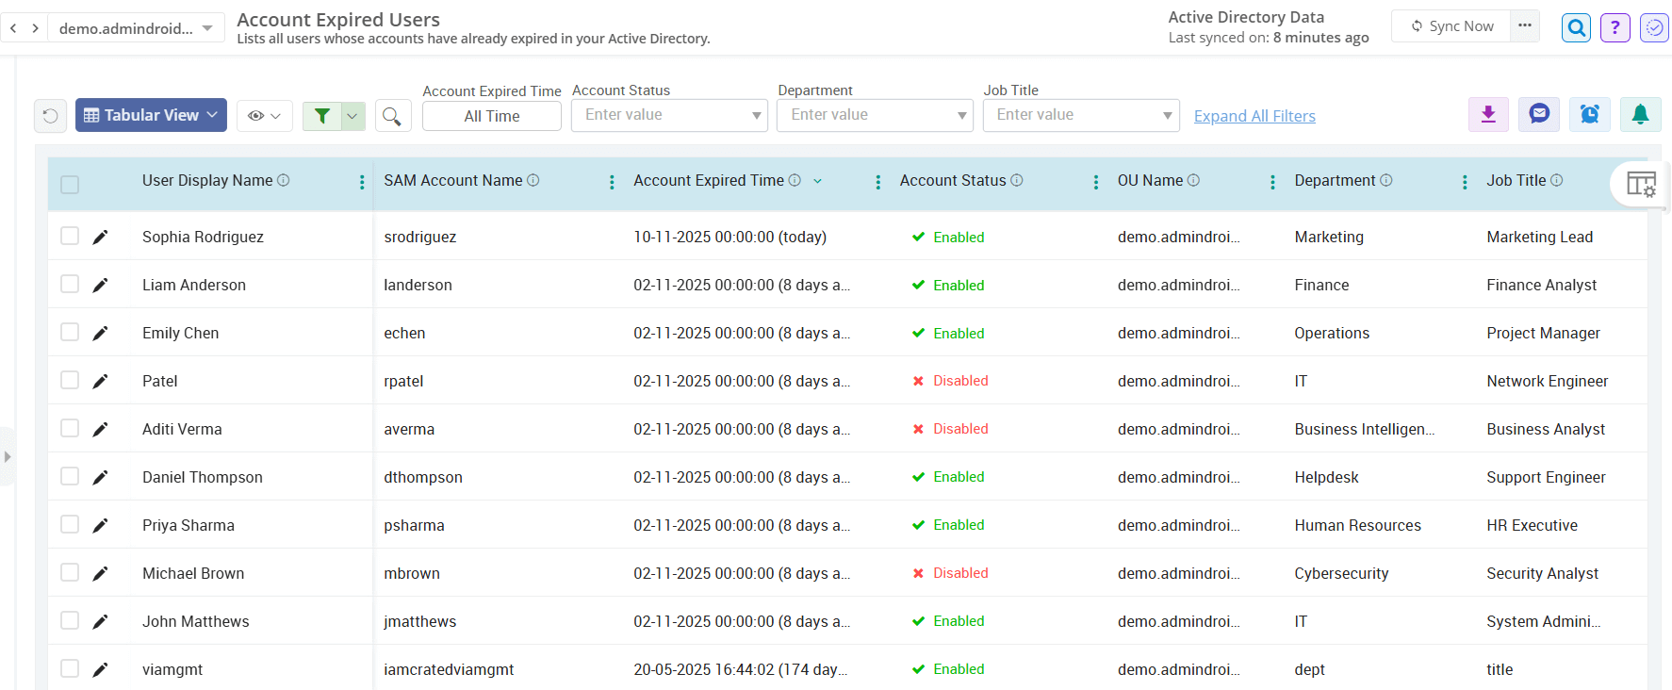Edit Daniel Thompson with the pencil icon
Image resolution: width=1672 pixels, height=690 pixels.
click(x=100, y=477)
